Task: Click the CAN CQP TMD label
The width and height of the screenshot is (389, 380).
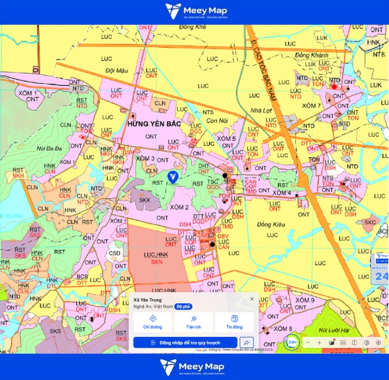Action: (250, 187)
